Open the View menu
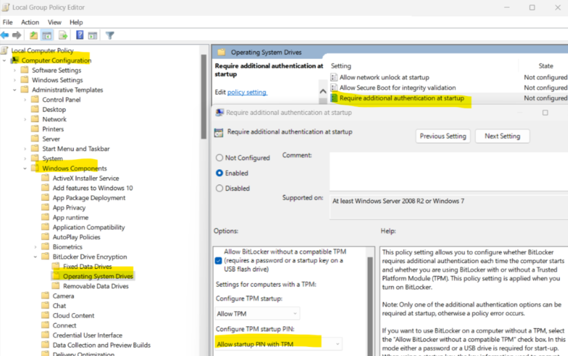The image size is (568, 356). [x=54, y=22]
